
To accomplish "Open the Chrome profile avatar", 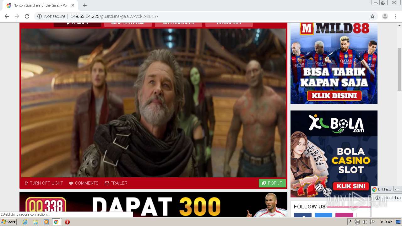I will pos(385,16).
